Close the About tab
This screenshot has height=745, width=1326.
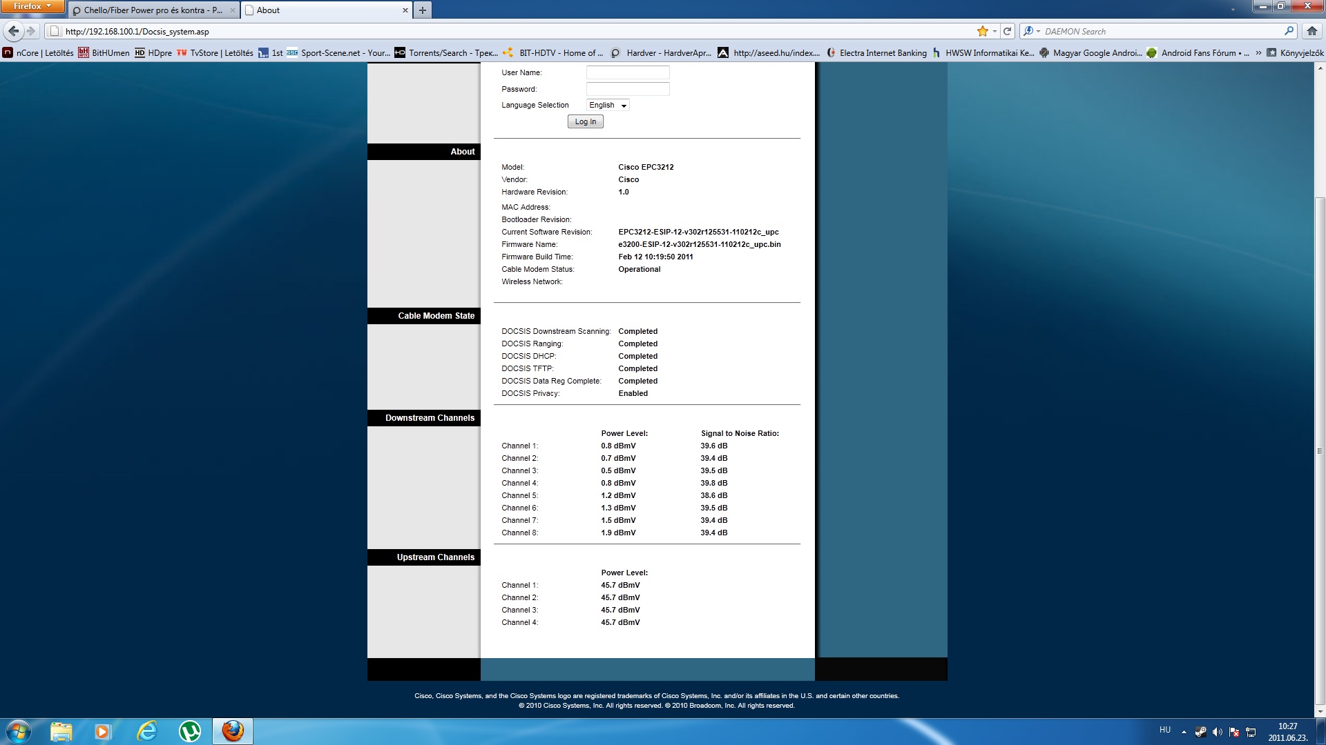(x=405, y=10)
